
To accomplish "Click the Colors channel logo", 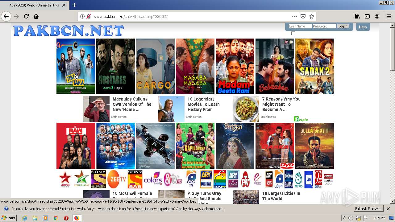I will pos(153,179).
